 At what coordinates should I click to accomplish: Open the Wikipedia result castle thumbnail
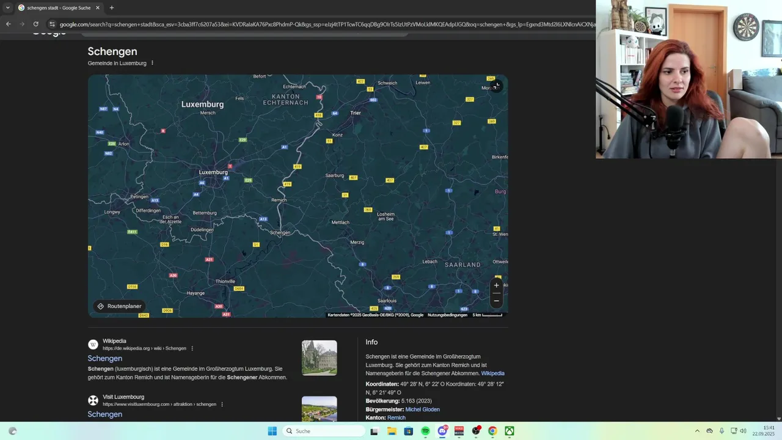coord(319,358)
